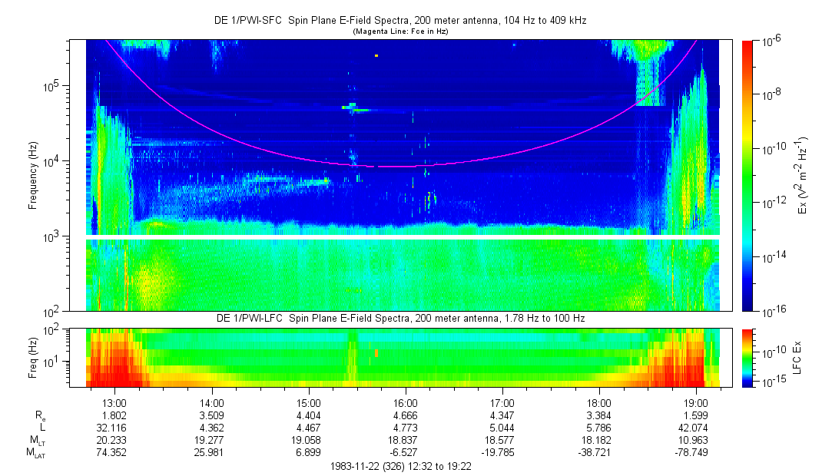832x476 pixels.
Task: Select the 13:00 time tick label
Action: coord(114,402)
